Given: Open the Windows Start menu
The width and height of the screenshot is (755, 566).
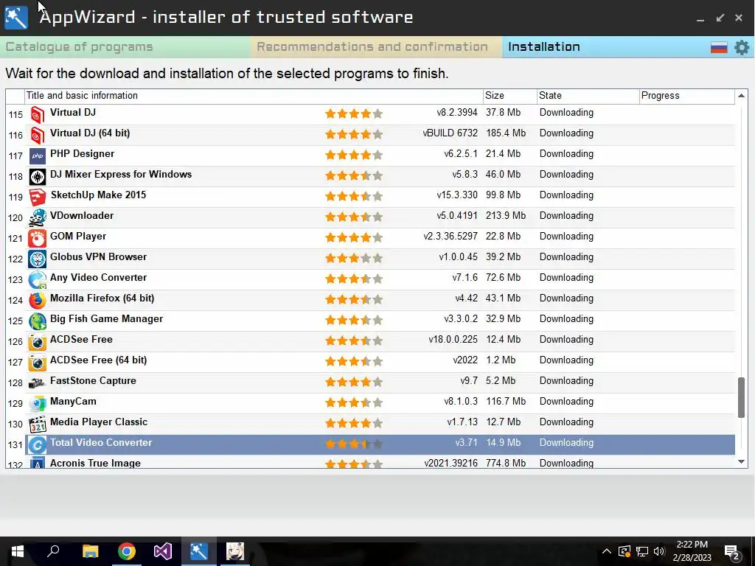Looking at the screenshot, I should (18, 551).
